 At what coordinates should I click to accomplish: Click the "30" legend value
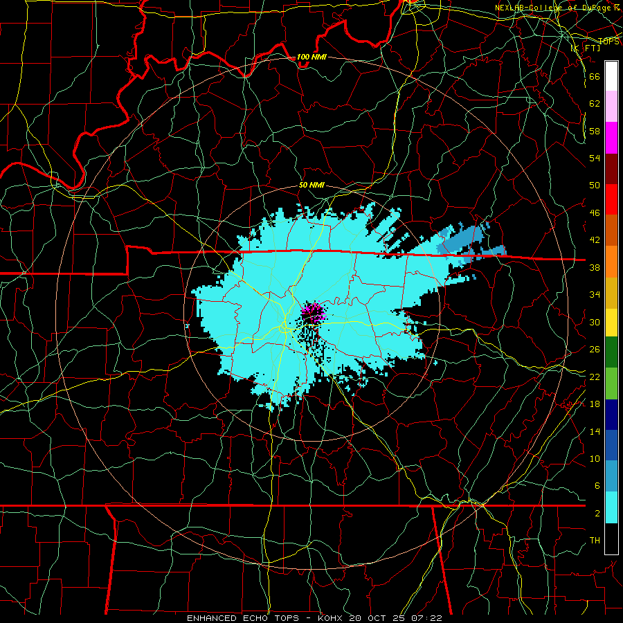[x=595, y=322]
